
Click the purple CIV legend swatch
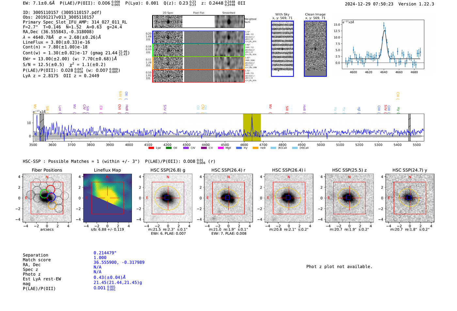coord(186,148)
